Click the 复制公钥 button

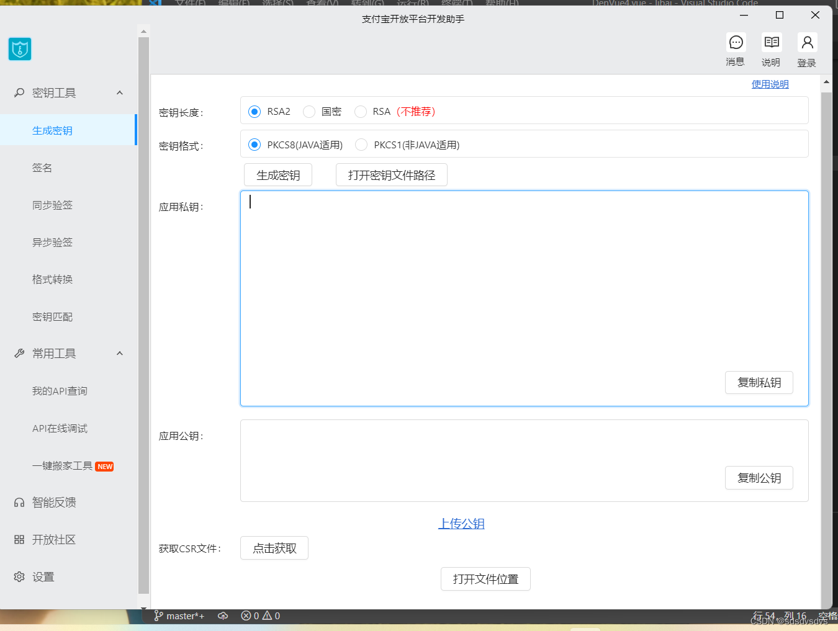pos(759,478)
